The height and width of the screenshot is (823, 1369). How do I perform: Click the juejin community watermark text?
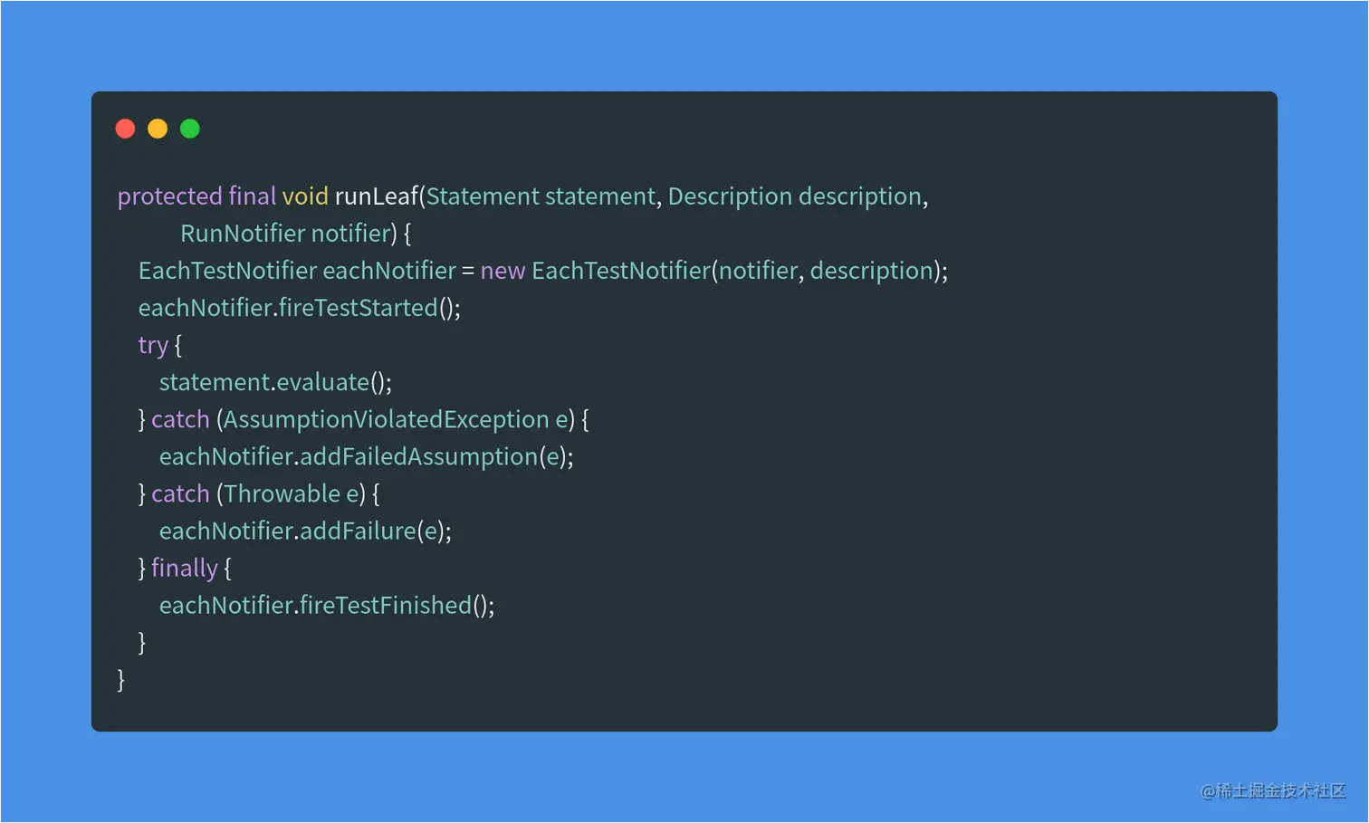point(1272,790)
